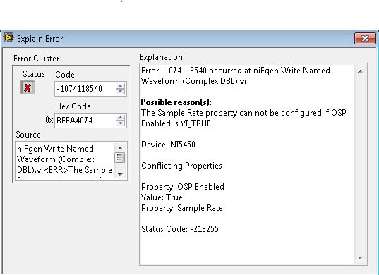Click the 'Error Cluster' label
Image resolution: width=379 pixels, height=275 pixels.
click(x=36, y=59)
